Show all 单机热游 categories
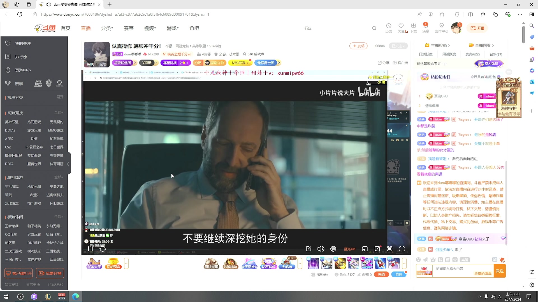The height and width of the screenshot is (302, 538). point(59,177)
